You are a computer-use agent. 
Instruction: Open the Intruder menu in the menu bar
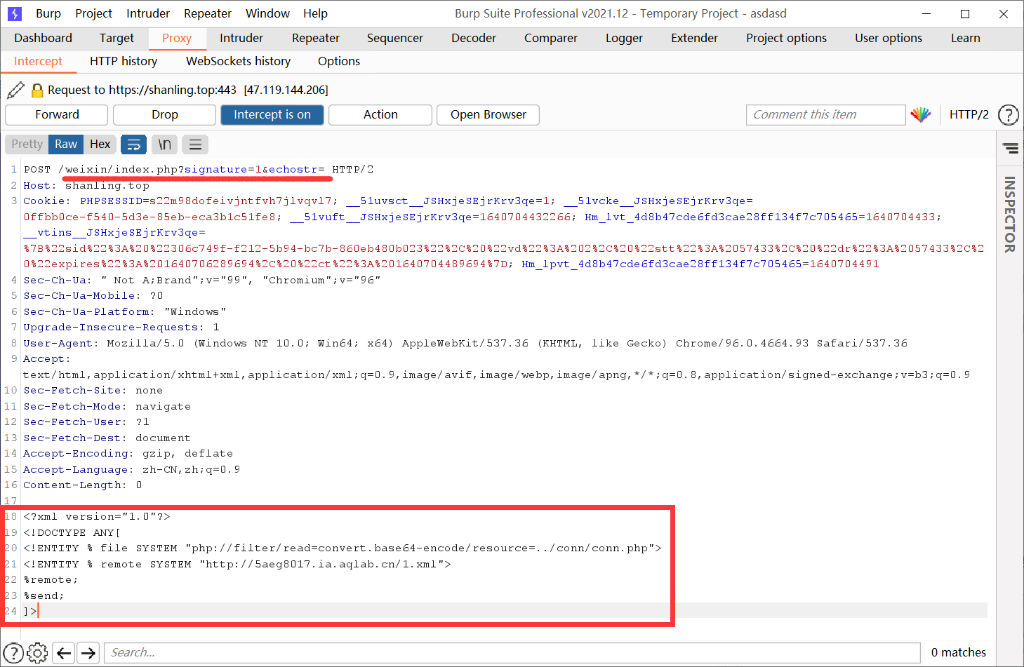coord(148,13)
